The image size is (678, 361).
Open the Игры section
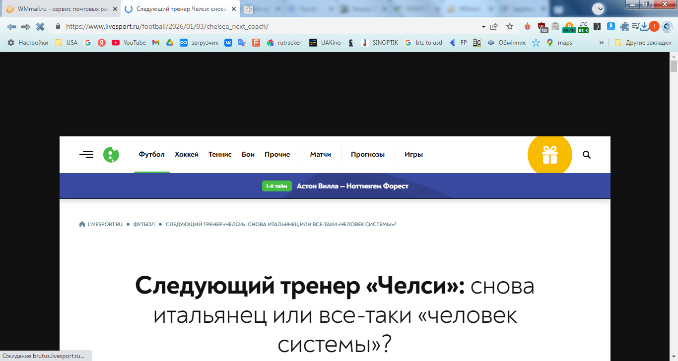point(414,154)
